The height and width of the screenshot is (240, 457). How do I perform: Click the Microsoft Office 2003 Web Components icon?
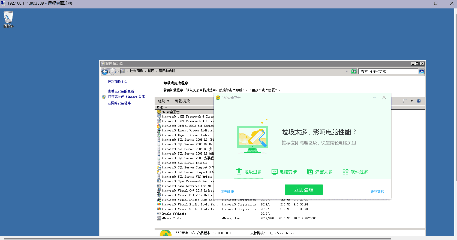click(x=159, y=126)
